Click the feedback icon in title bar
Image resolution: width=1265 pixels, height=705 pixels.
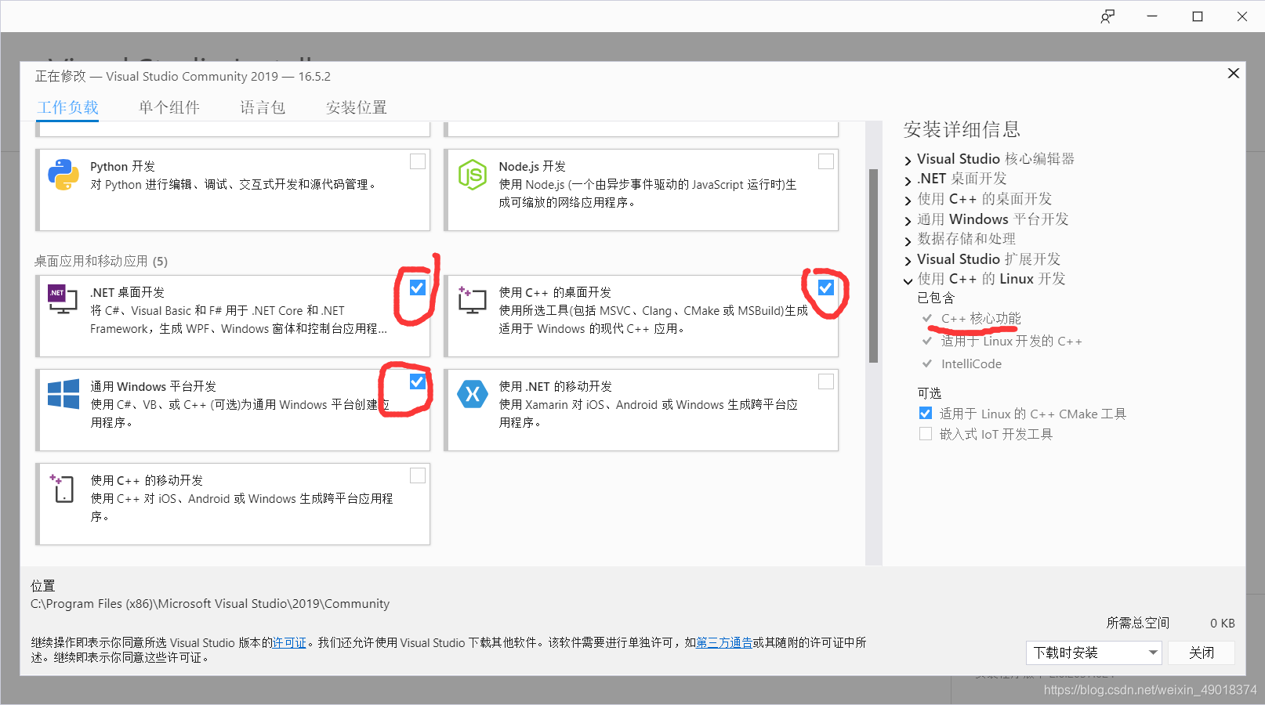coord(1107,16)
